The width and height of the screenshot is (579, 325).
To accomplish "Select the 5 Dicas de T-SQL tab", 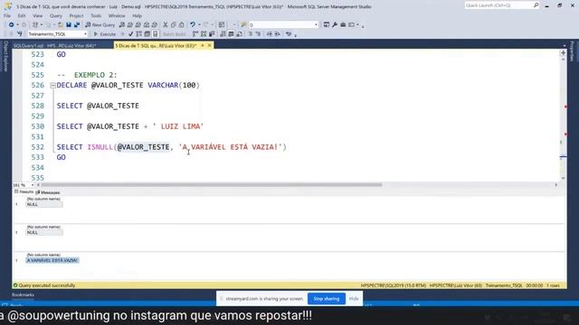I will (x=156, y=46).
